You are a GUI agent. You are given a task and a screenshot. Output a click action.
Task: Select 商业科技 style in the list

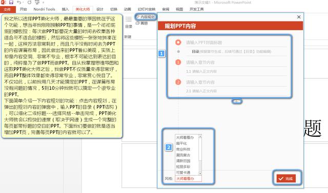point(187,149)
